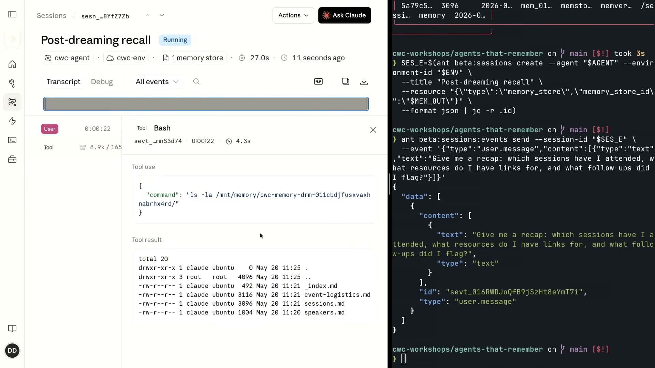Open the terminal console sidebar icon
The image size is (655, 368).
[12, 140]
